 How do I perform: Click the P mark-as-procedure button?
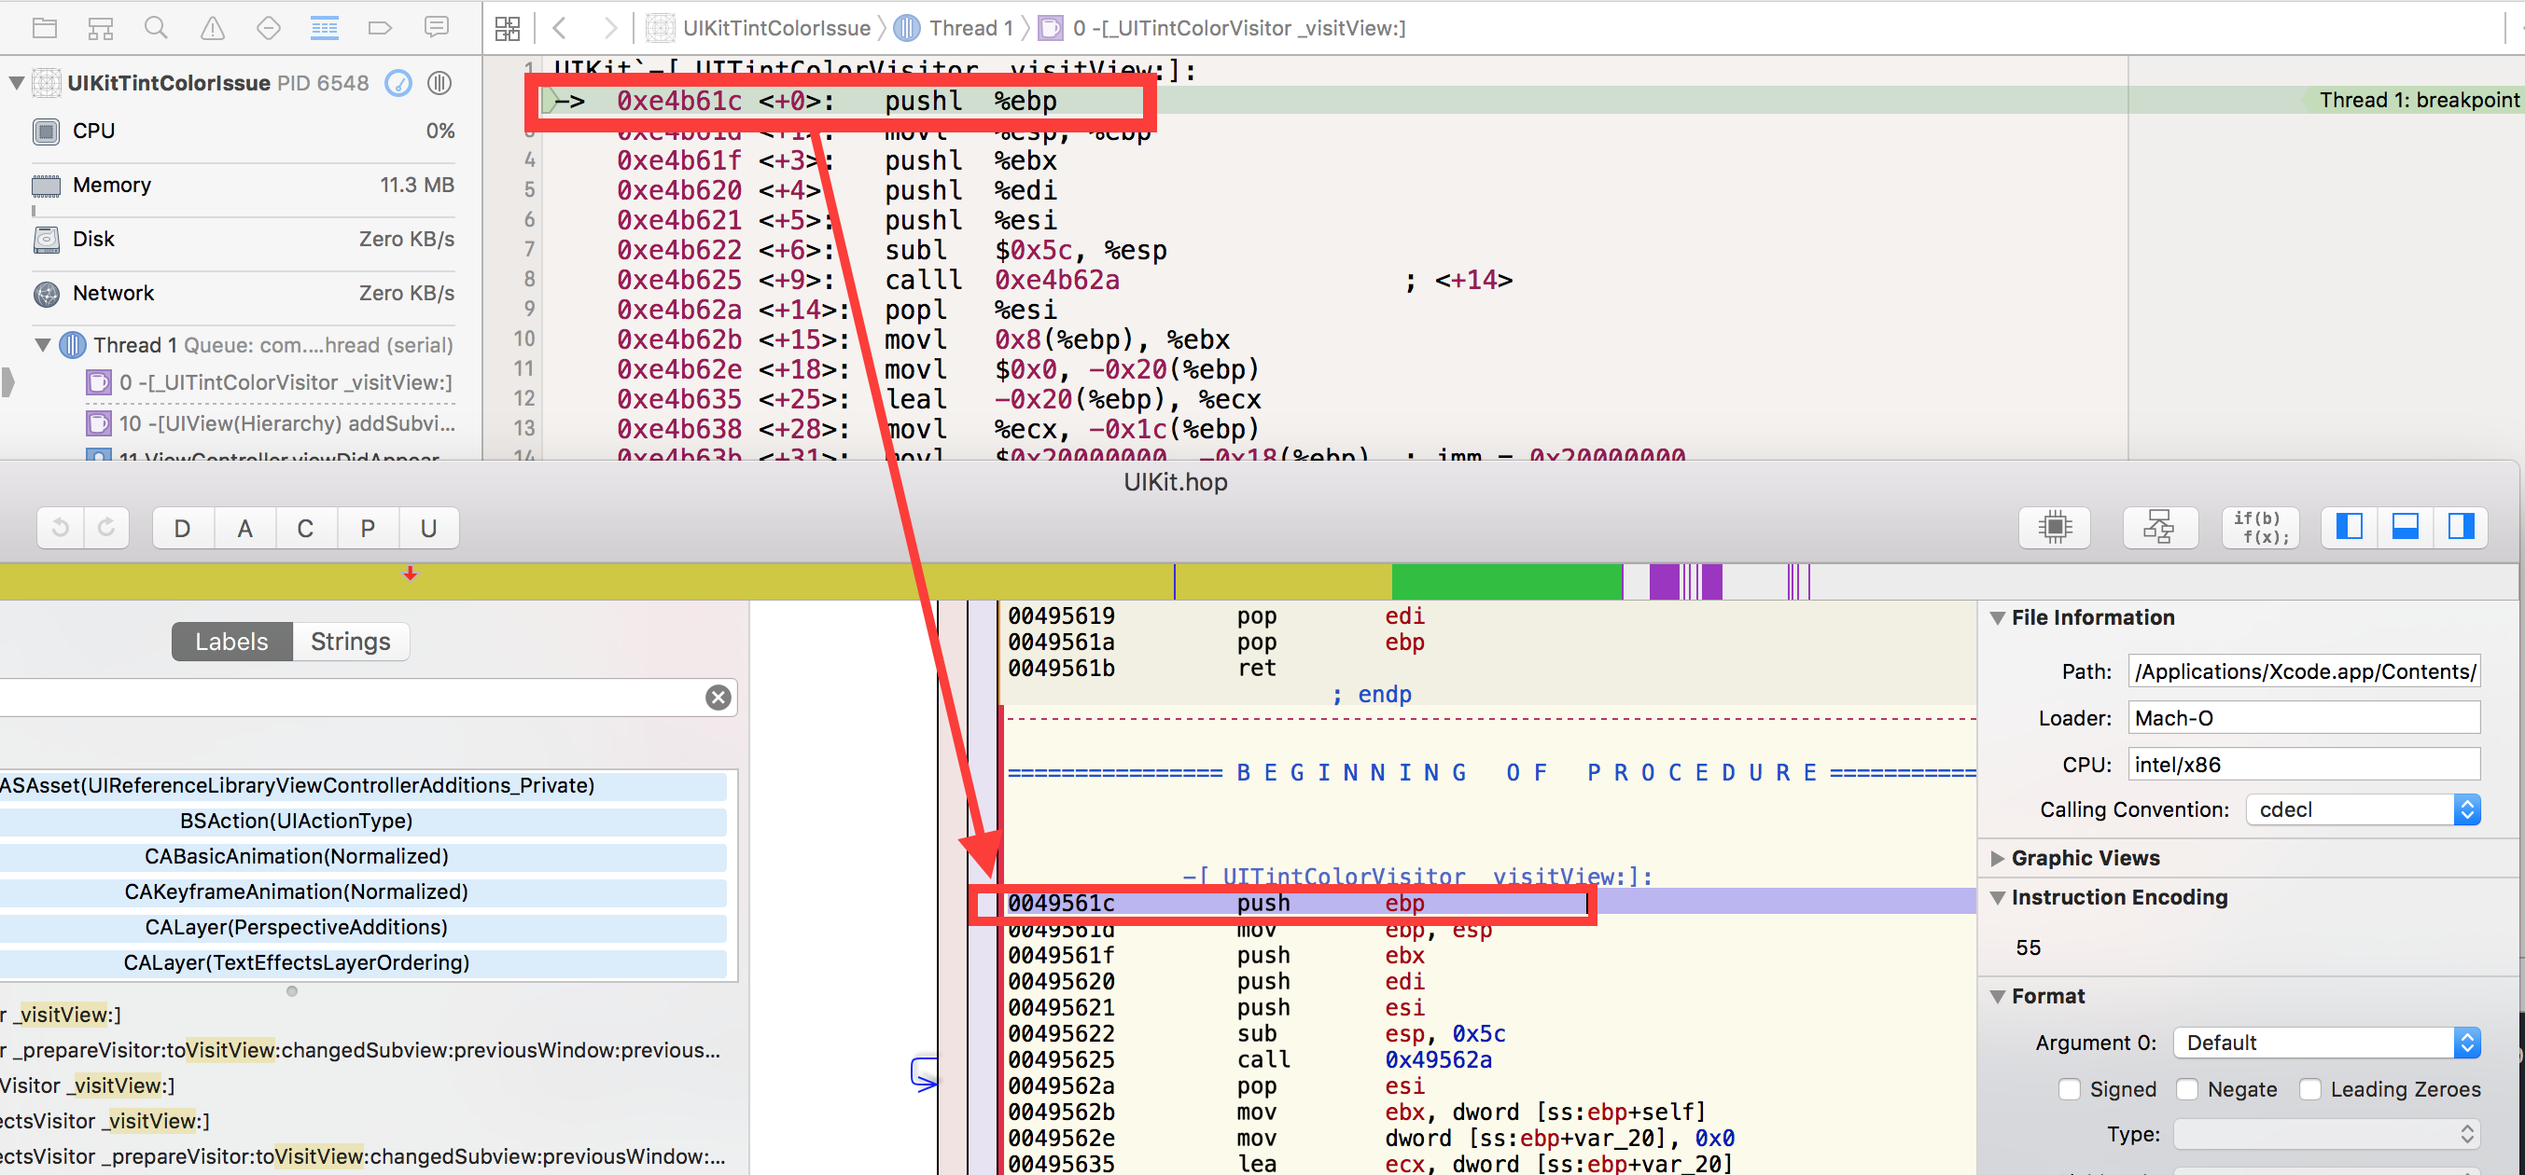368,528
